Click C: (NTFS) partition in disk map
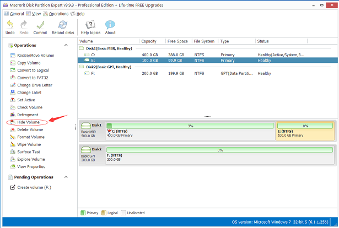Viewport: 339px width, 228px height. pyautogui.click(x=190, y=131)
